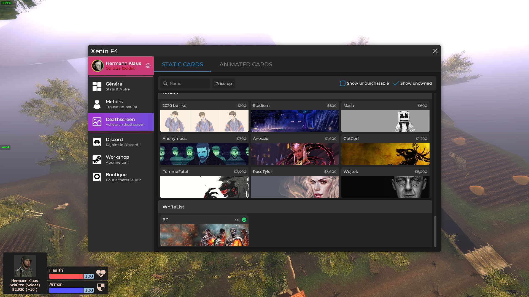Click the $2,920 money display in HUD
The image size is (529, 297).
tap(25, 289)
